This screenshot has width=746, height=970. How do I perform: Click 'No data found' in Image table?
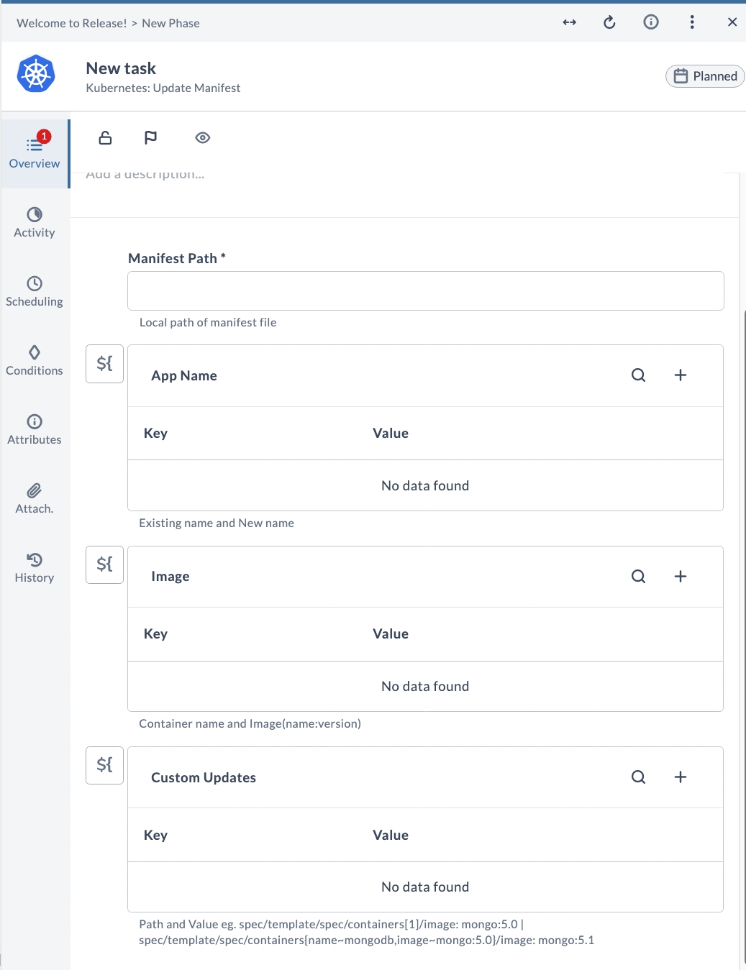(425, 687)
